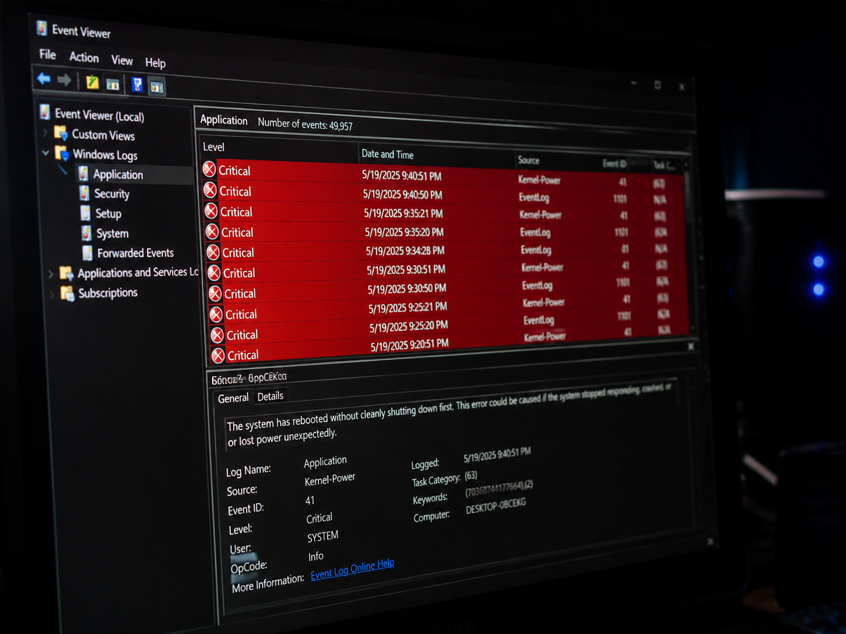Click the red Critical icon in the 9:40:50 PM row
This screenshot has width=846, height=634.
point(210,190)
